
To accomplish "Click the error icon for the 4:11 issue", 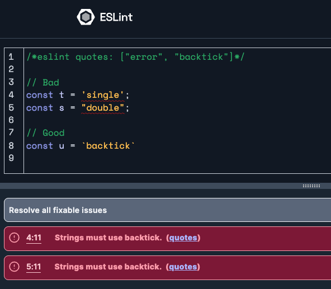I will coord(14,238).
